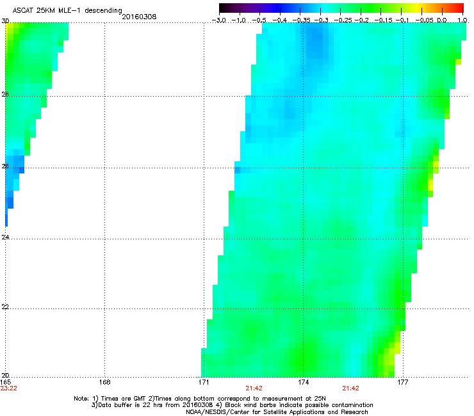Click the NOAA/NESDIS credit line

tap(277, 412)
